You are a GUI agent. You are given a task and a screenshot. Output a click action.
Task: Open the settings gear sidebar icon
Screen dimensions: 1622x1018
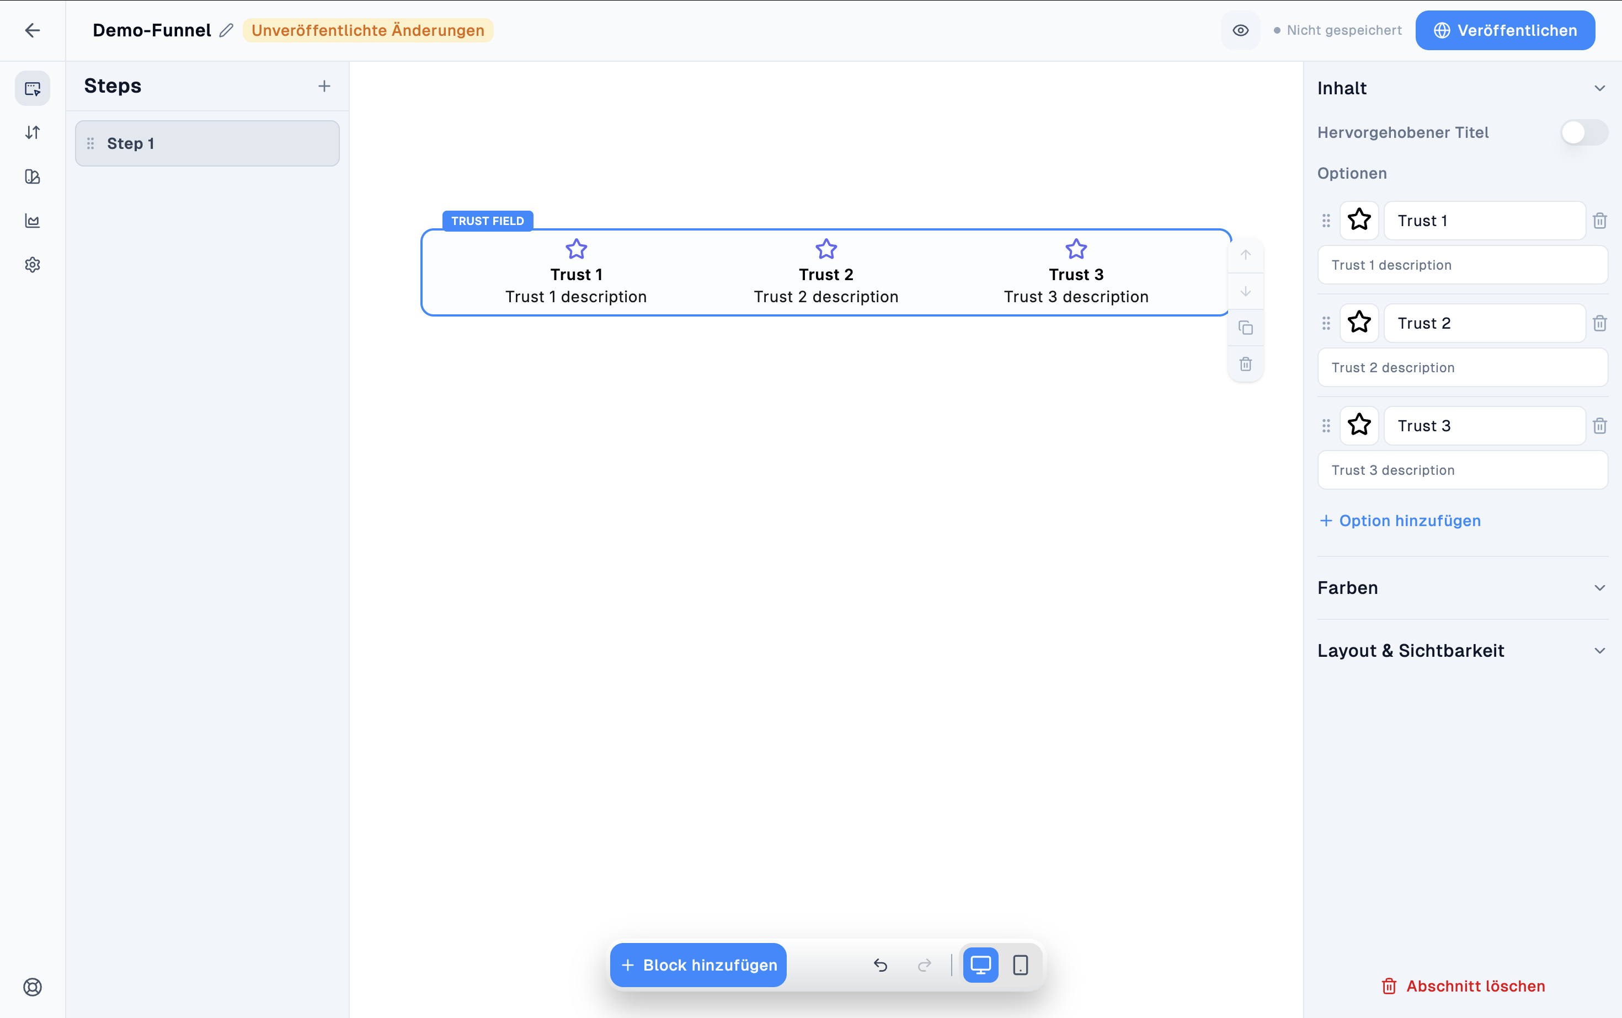(x=33, y=265)
